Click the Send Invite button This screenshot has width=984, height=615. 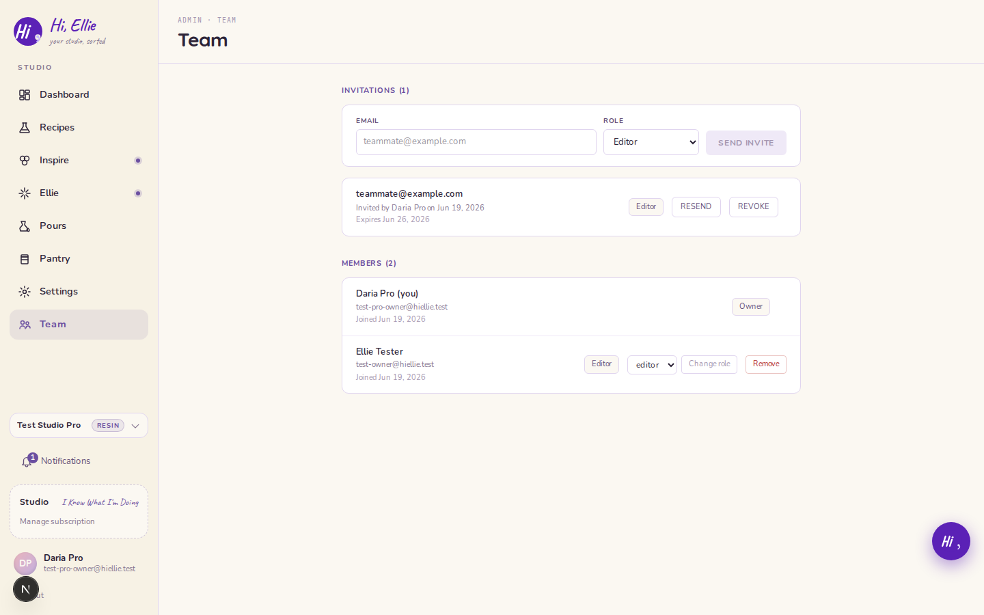(x=746, y=143)
